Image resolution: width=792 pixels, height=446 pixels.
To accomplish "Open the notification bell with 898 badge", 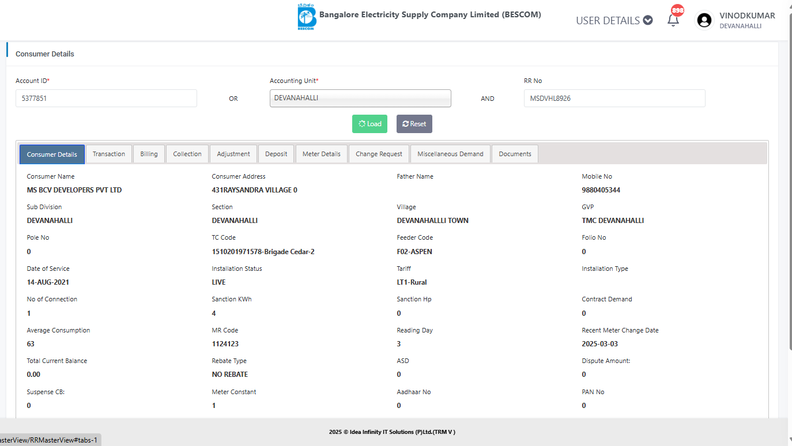I will (x=673, y=20).
